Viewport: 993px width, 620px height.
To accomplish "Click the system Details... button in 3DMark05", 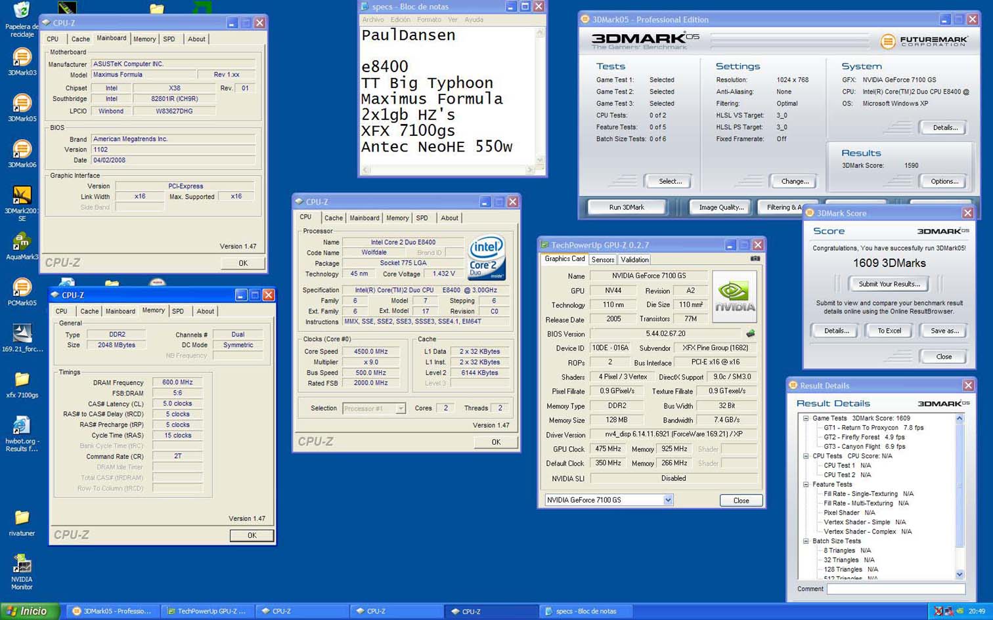I will pyautogui.click(x=945, y=128).
